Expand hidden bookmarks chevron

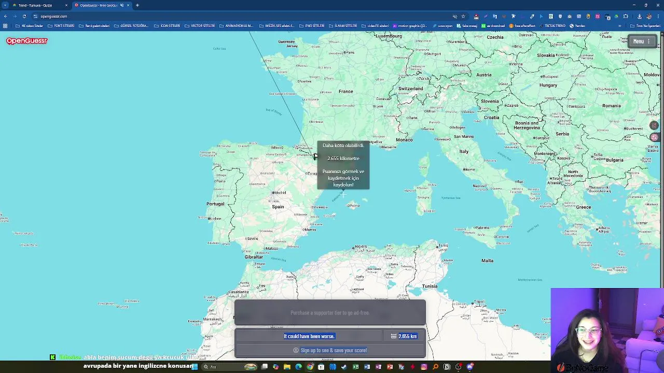point(620,26)
